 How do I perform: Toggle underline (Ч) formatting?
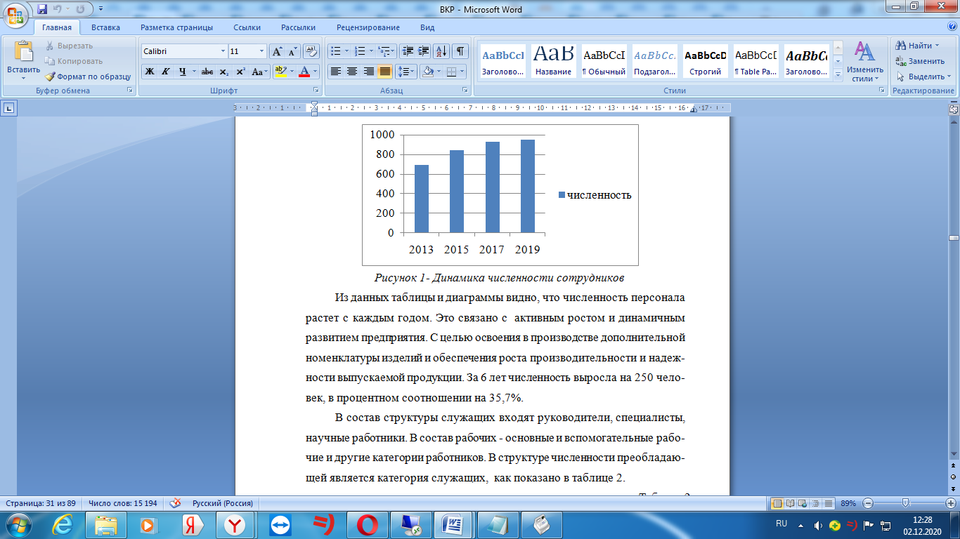(x=182, y=71)
